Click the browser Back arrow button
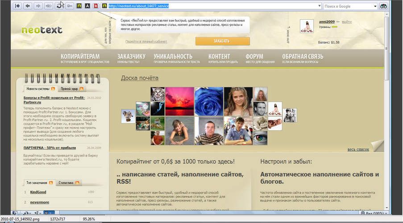This screenshot has width=403, height=223. (x=28, y=6)
